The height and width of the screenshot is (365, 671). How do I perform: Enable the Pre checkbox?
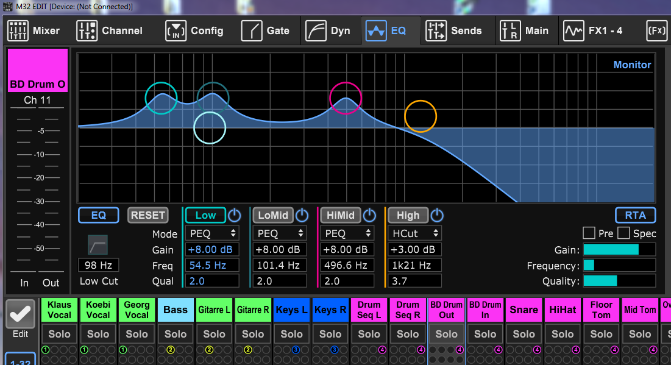click(589, 233)
